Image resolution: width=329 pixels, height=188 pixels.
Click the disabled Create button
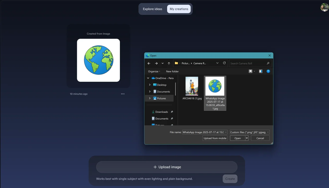(230, 179)
